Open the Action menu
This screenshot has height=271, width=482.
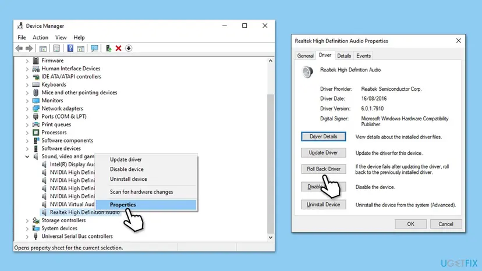click(x=40, y=37)
